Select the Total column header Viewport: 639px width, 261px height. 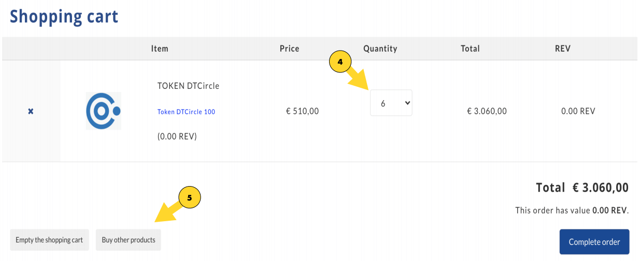coord(470,49)
